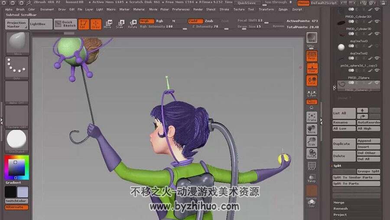Click the LightBox button

pyautogui.click(x=41, y=24)
